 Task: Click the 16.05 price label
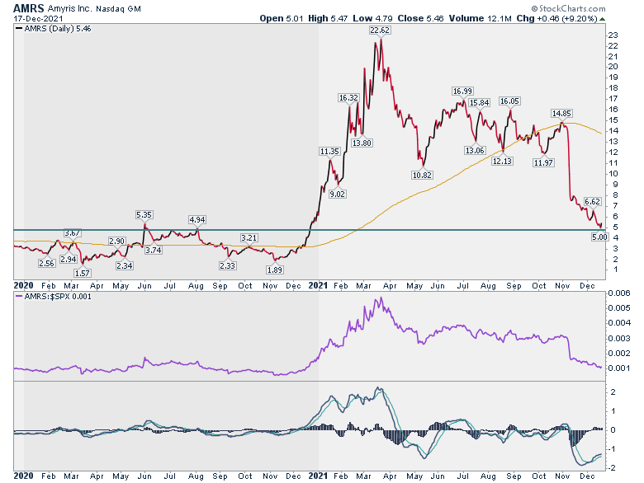click(x=509, y=101)
